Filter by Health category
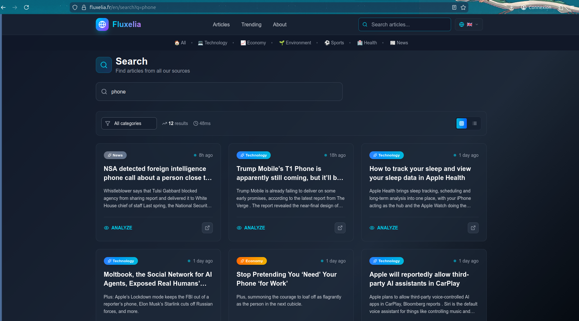579x321 pixels. point(367,43)
